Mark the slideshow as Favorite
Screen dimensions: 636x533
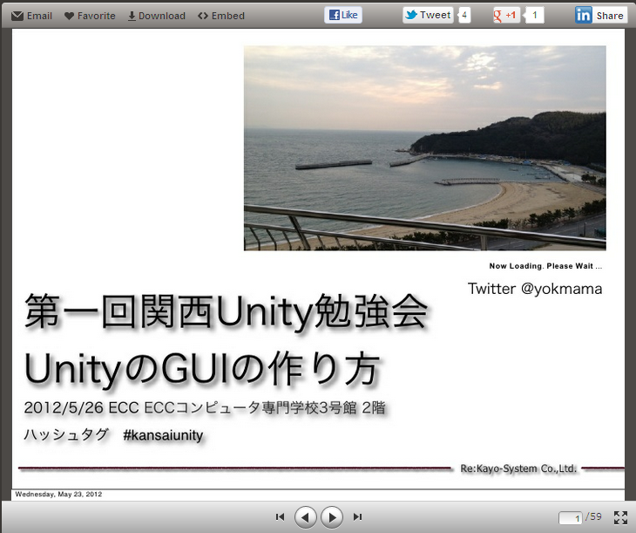click(x=90, y=16)
